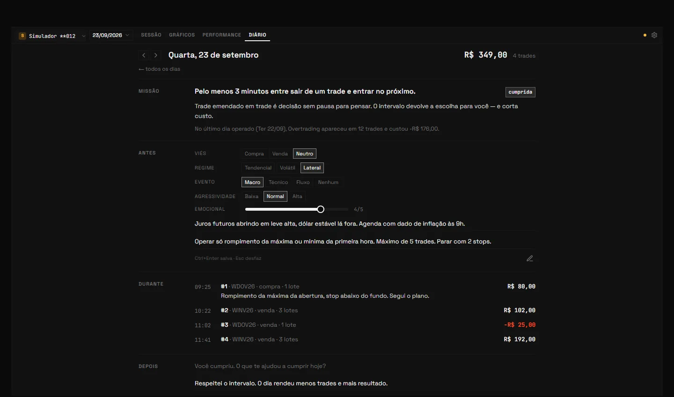Choose Volátil market regime
This screenshot has height=397, width=674.
[287, 168]
